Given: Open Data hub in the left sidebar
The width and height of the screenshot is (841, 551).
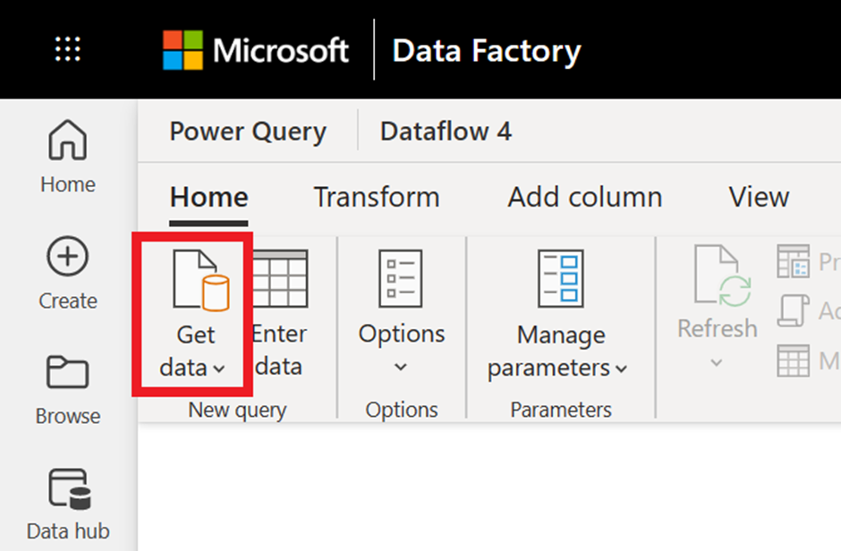Looking at the screenshot, I should pos(68,504).
